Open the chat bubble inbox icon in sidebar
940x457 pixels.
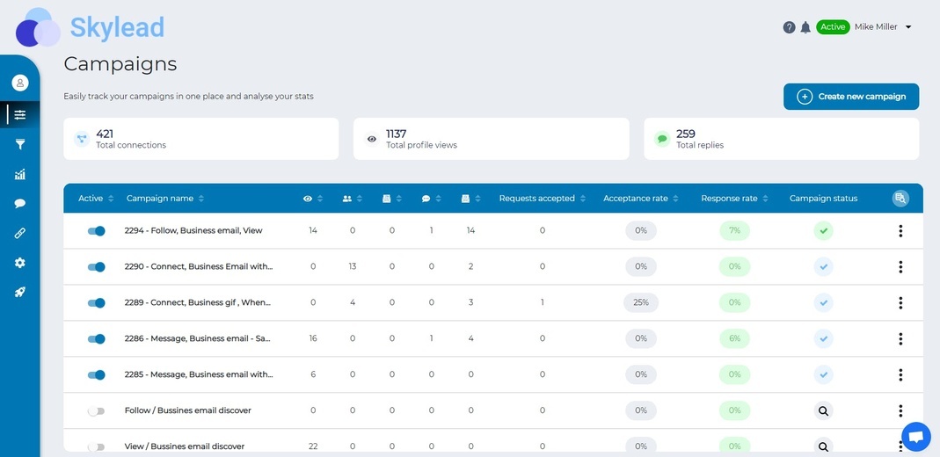(19, 204)
